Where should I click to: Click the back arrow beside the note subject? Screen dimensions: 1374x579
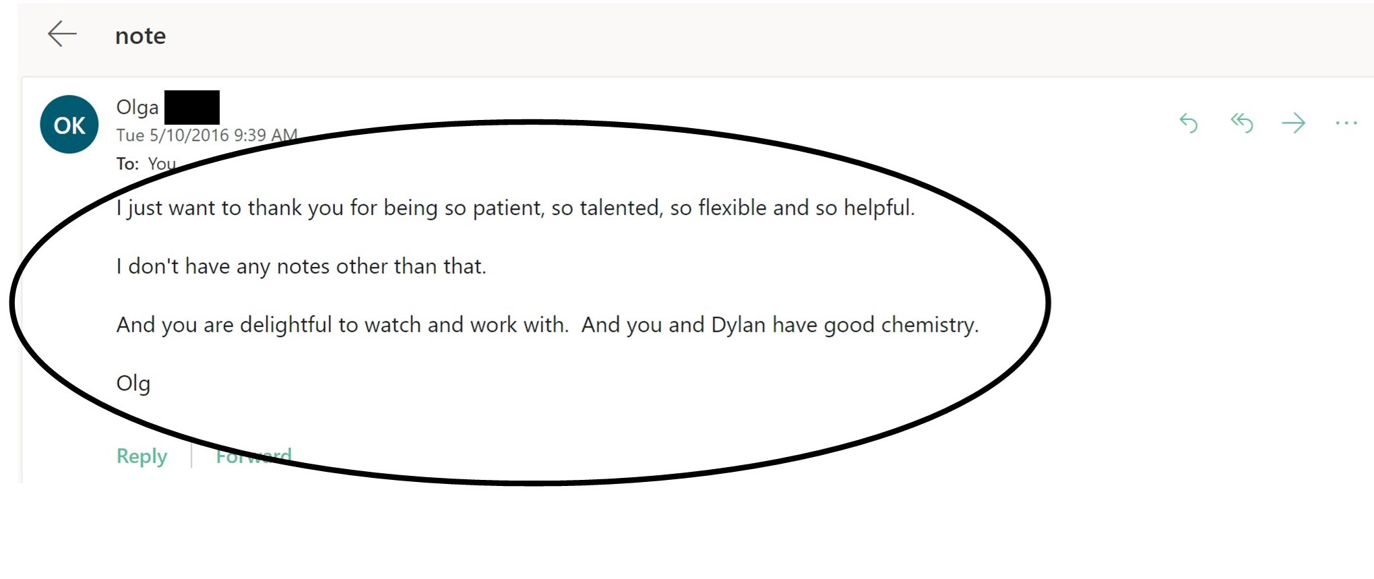[x=62, y=34]
